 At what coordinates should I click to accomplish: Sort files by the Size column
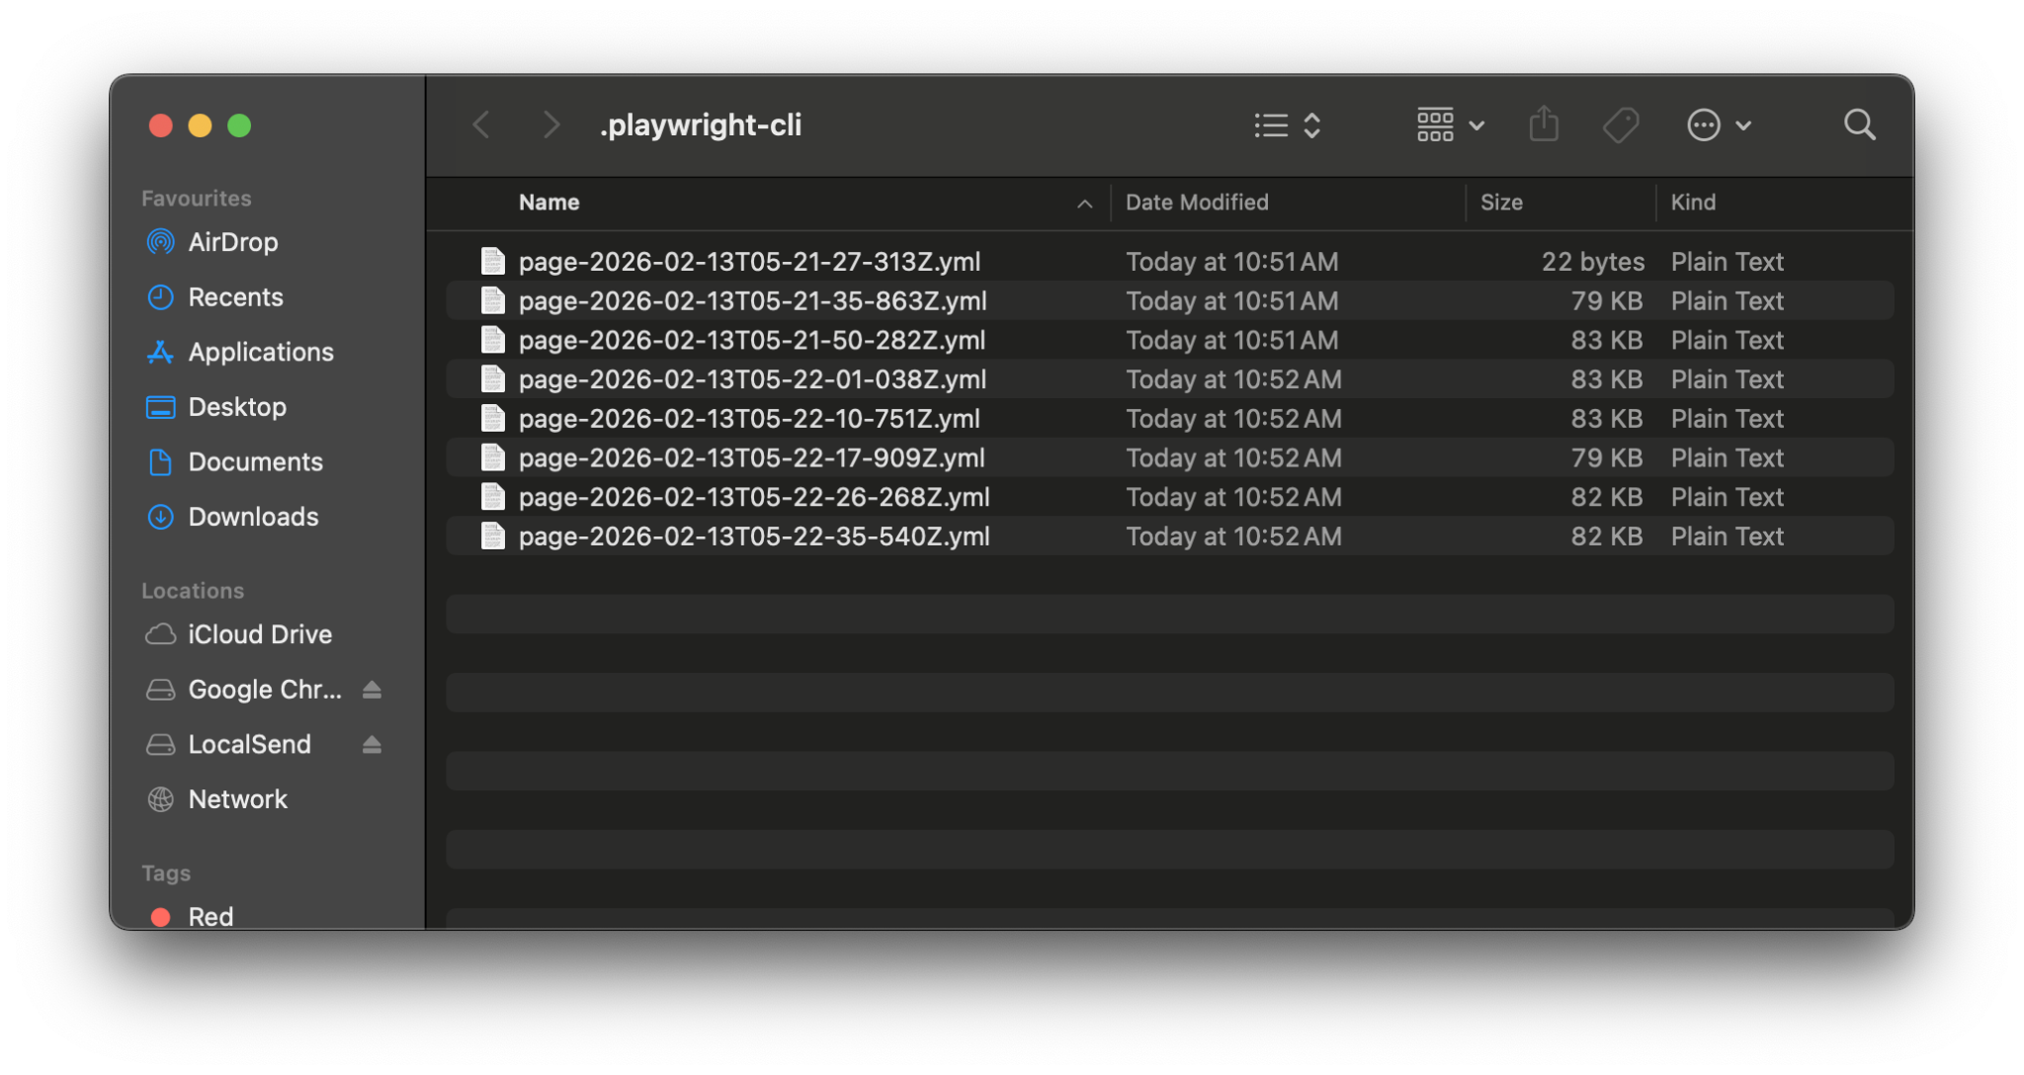1501,203
